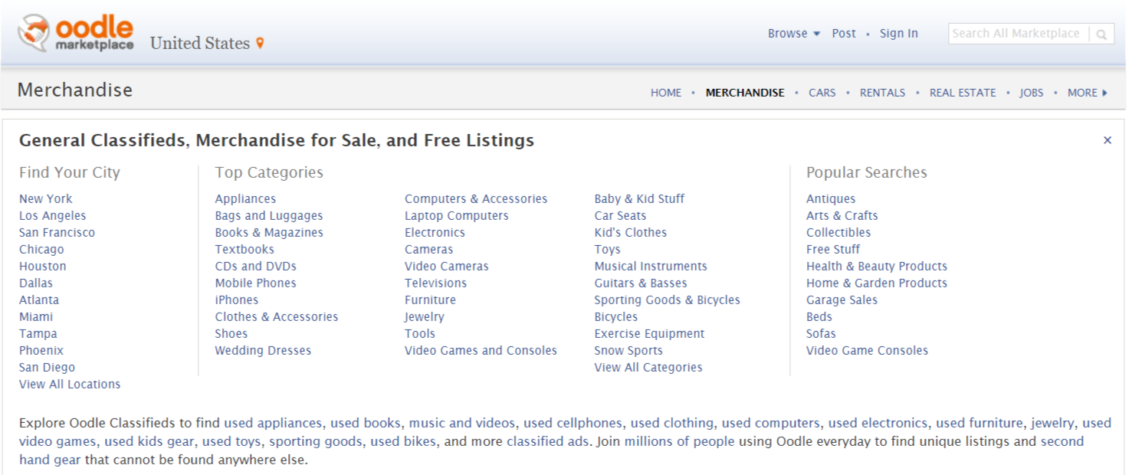Expand all categories via View All Categories
This screenshot has height=475, width=1132.
(650, 367)
